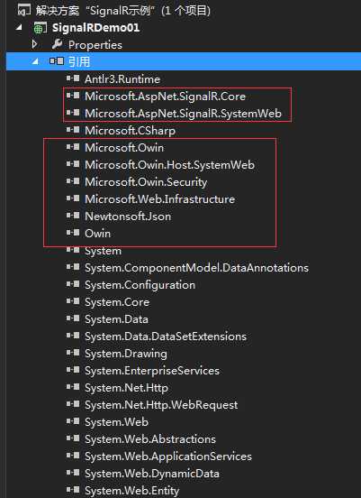Click the reference icon for System.Drawing
The height and width of the screenshot is (498, 361).
point(73,353)
